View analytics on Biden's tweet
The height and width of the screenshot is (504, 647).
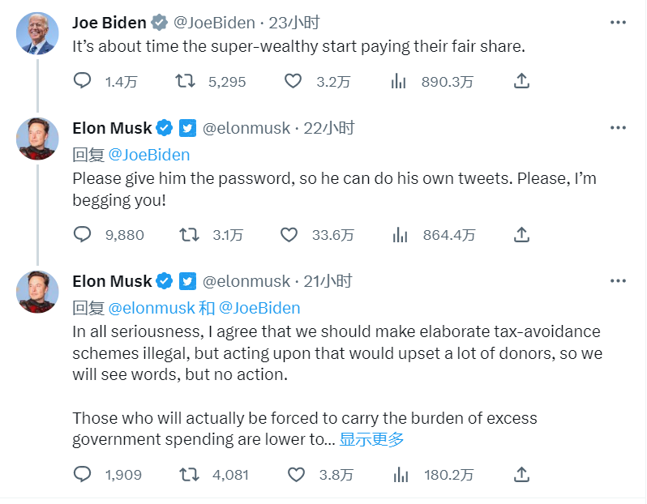[399, 81]
